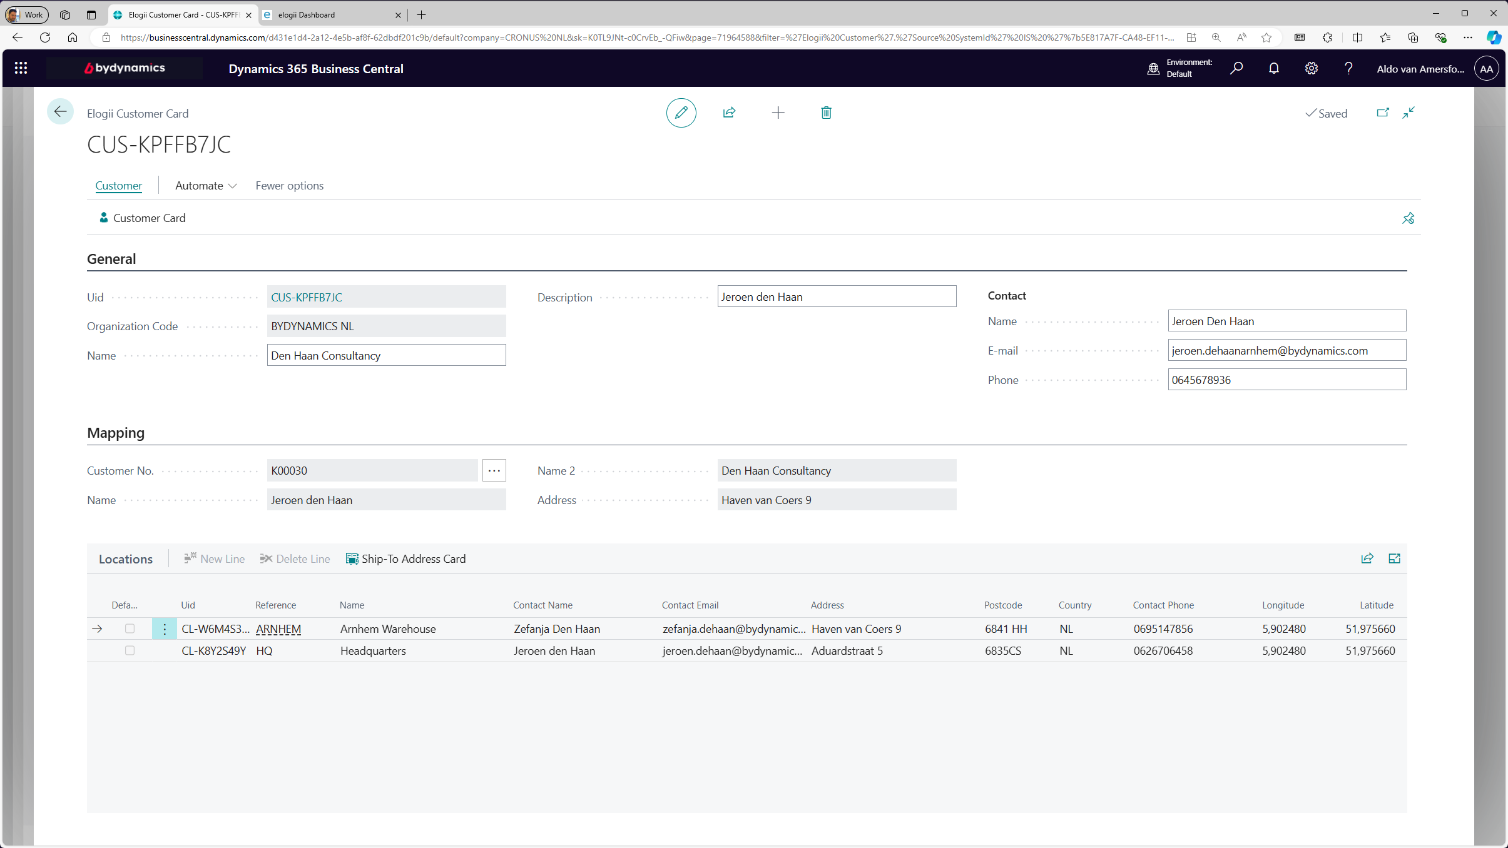The image size is (1508, 848).
Task: Click the collapse page arrows icon
Action: 1409,113
